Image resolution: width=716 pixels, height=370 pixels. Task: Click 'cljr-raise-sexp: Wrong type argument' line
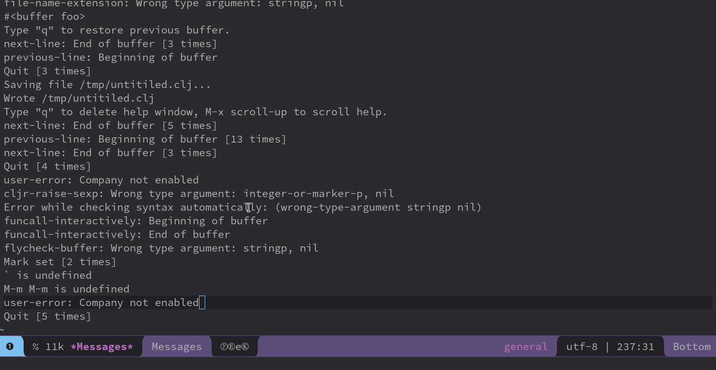point(199,193)
